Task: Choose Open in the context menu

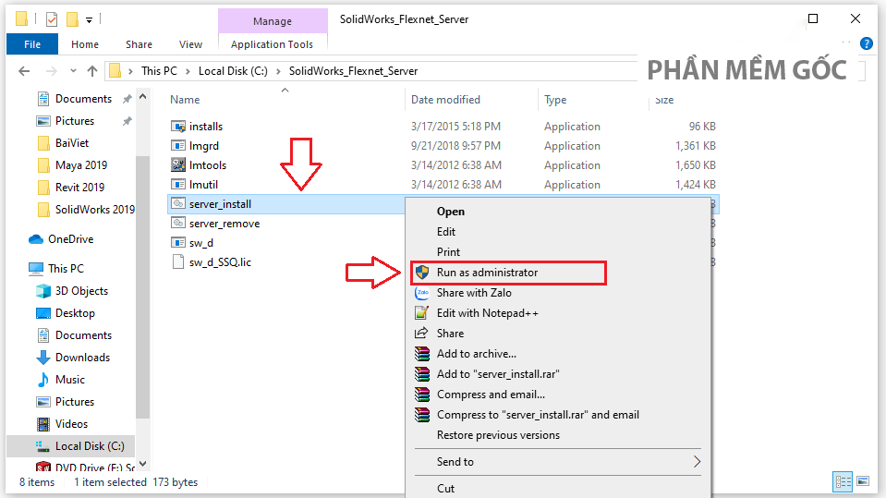Action: pyautogui.click(x=450, y=212)
